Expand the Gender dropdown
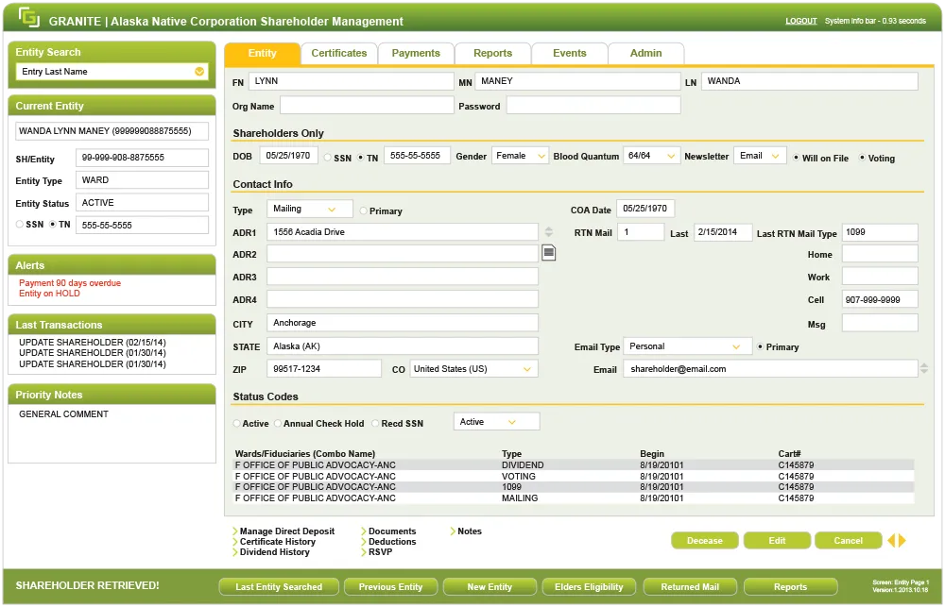This screenshot has height=607, width=945. click(520, 156)
